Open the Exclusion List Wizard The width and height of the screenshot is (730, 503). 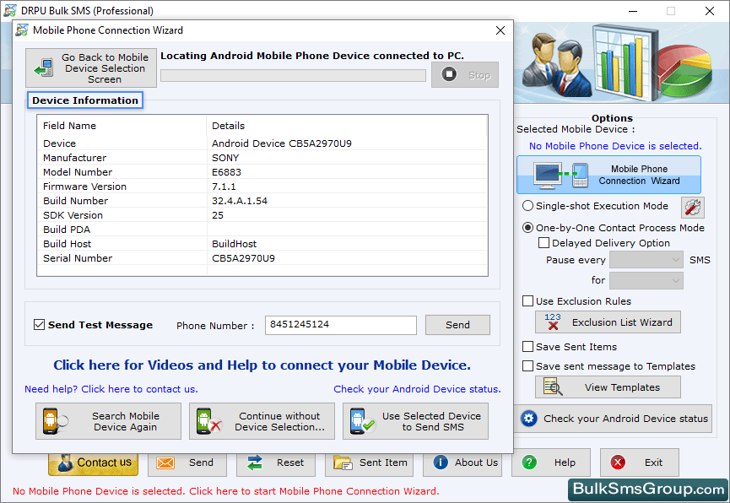(x=608, y=322)
